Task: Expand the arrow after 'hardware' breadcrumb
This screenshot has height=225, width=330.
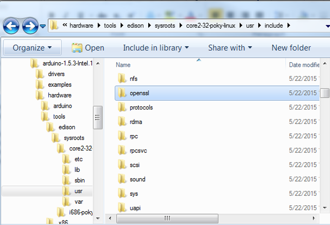Action: [99, 26]
